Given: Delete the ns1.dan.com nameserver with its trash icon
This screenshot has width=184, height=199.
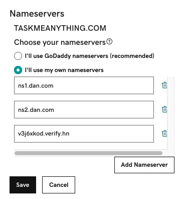Looking at the screenshot, I should point(164,85).
